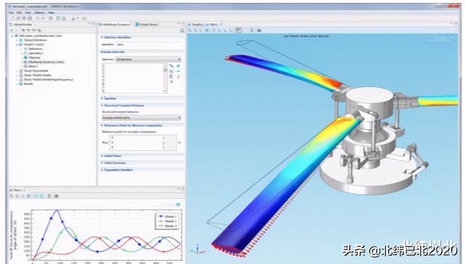Switch to the Plot 1 tab
This screenshot has width=465, height=264.
[x=212, y=25]
